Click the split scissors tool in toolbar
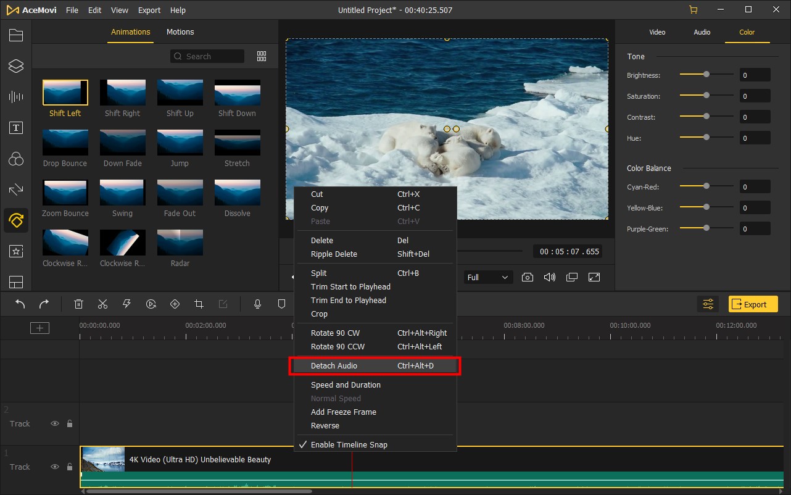 [x=102, y=304]
